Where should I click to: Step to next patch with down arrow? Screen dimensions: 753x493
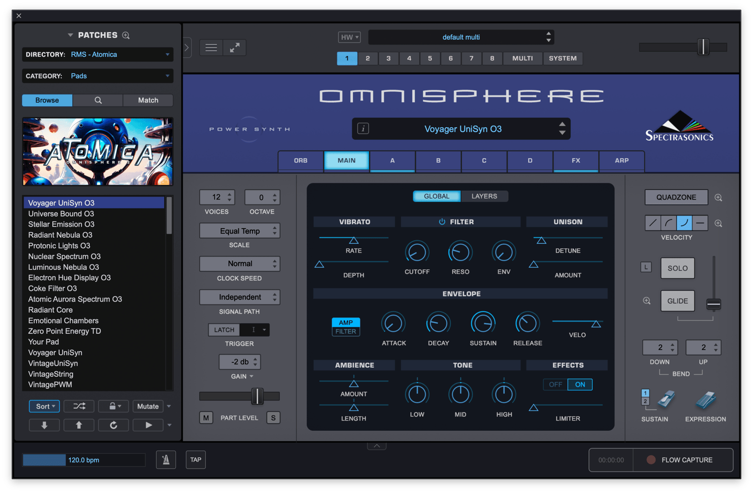pyautogui.click(x=44, y=425)
